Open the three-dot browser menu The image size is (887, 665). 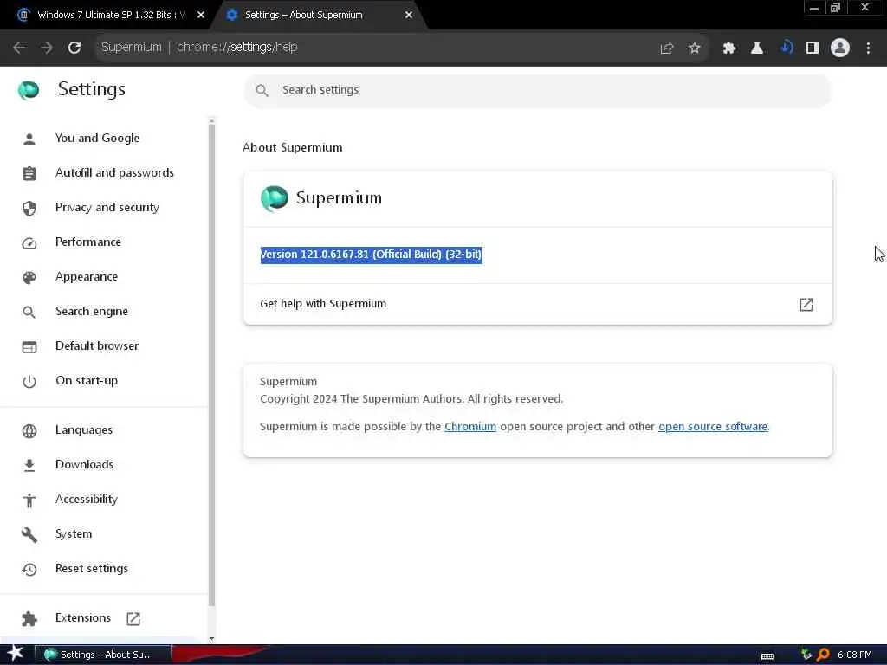pos(868,48)
